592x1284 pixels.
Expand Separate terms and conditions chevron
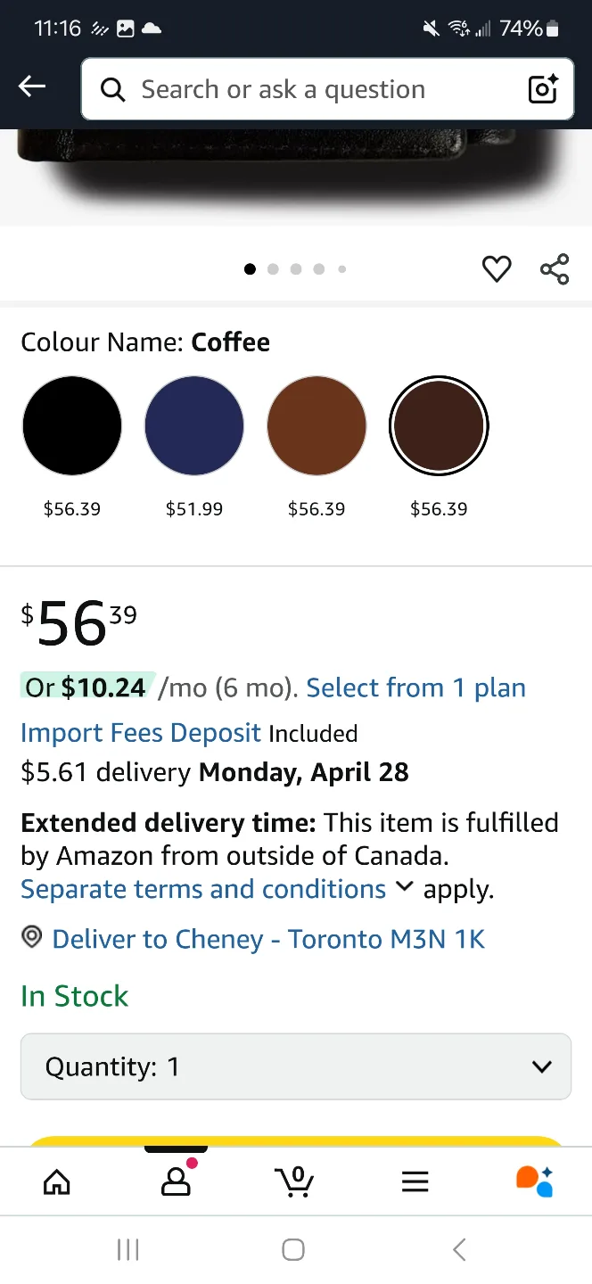click(404, 886)
